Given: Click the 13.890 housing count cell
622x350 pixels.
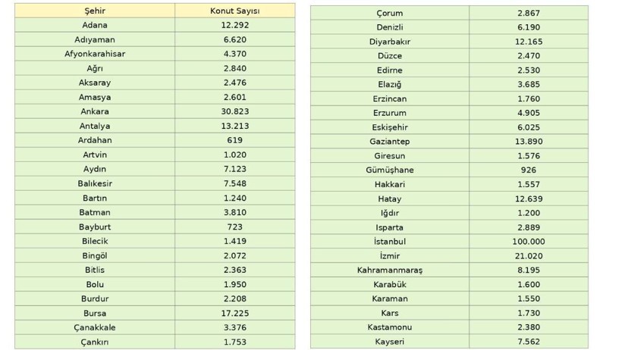Looking at the screenshot, I should [528, 142].
